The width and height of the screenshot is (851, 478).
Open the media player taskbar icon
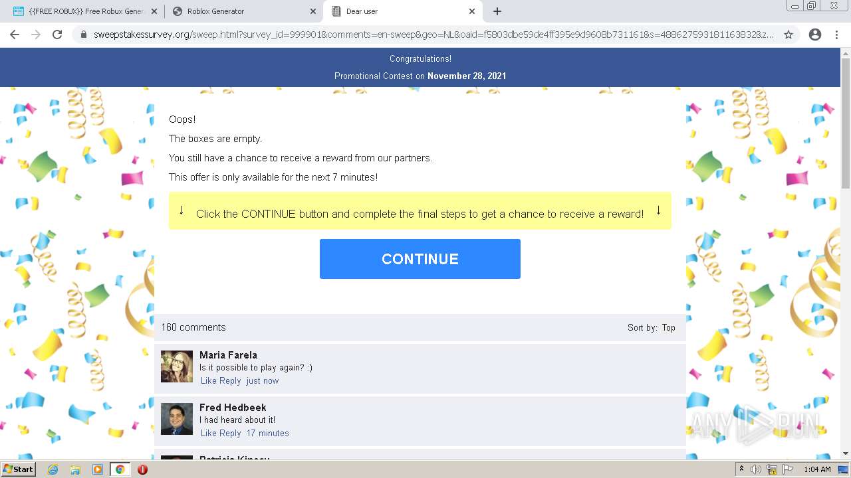(97, 469)
